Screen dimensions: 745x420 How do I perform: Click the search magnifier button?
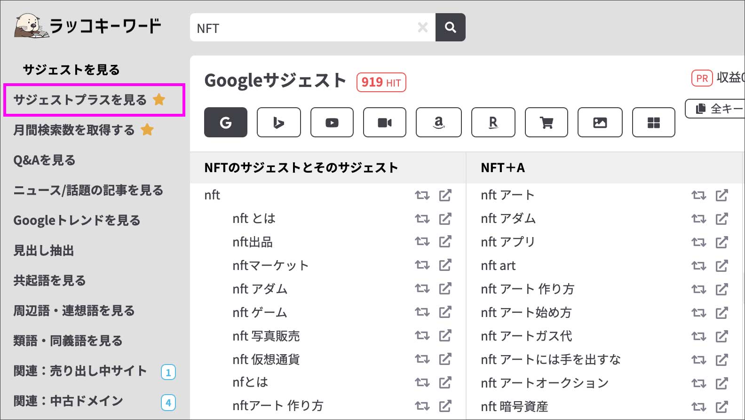pos(450,27)
